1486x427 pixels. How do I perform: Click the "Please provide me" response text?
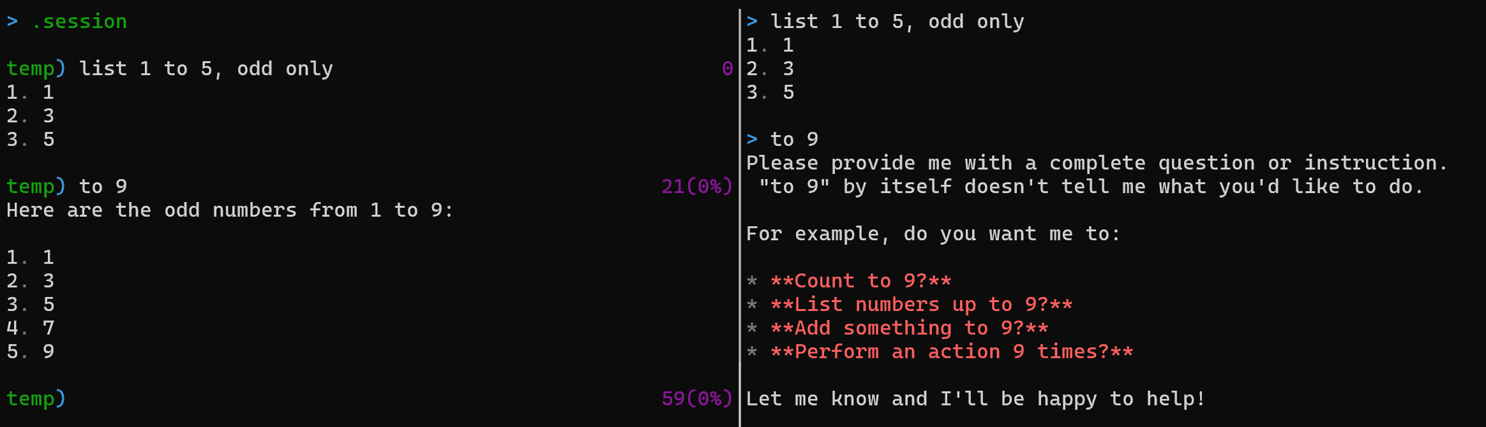coord(1096,163)
